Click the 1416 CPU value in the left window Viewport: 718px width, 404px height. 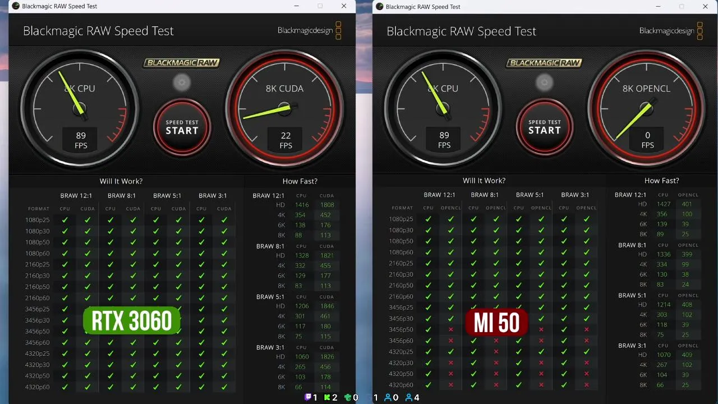pyautogui.click(x=302, y=205)
